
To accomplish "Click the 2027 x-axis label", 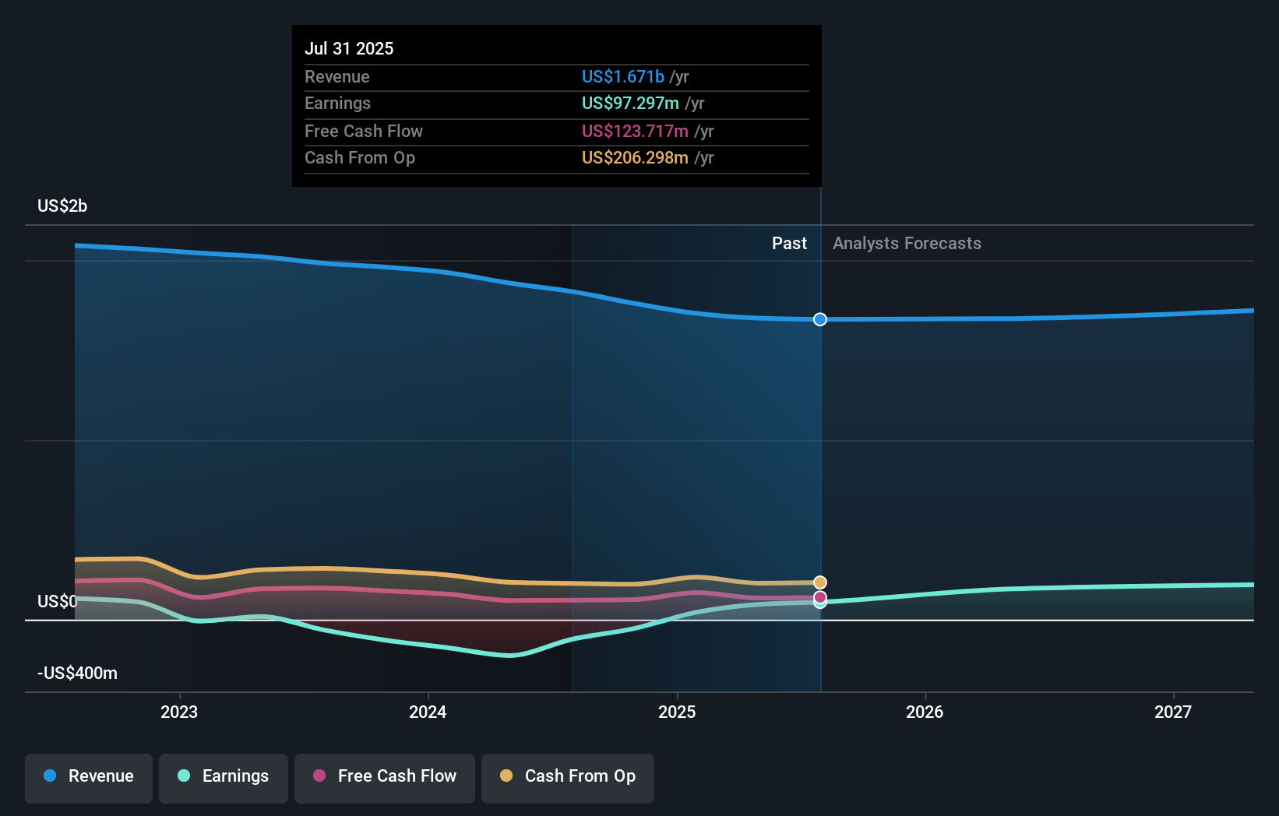I will (x=1173, y=712).
